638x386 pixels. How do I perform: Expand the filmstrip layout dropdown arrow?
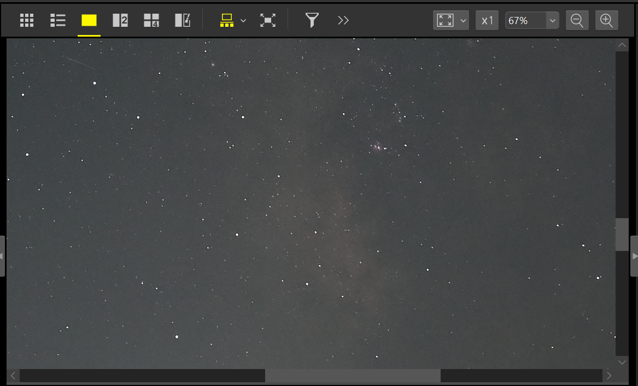tap(243, 21)
